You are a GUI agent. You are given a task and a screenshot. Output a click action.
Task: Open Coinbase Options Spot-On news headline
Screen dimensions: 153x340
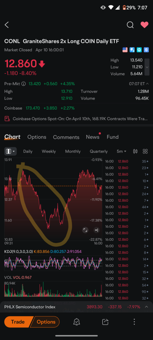[80, 119]
